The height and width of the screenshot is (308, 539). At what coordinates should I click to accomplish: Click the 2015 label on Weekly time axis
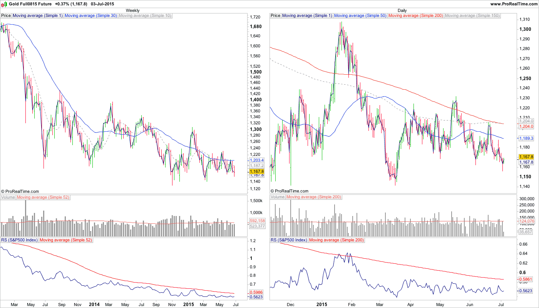click(188, 305)
